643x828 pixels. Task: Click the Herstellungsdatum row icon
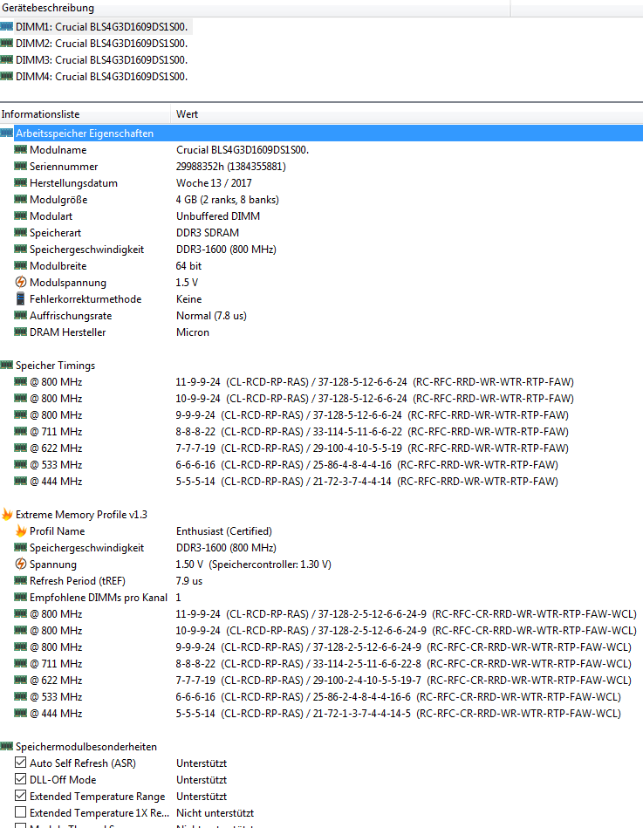(21, 182)
